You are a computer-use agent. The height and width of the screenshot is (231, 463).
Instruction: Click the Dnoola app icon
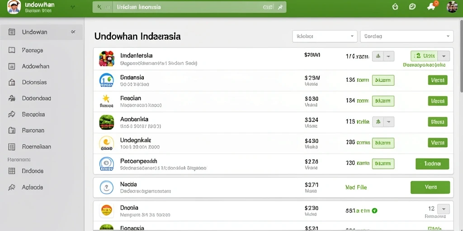pyautogui.click(x=107, y=210)
